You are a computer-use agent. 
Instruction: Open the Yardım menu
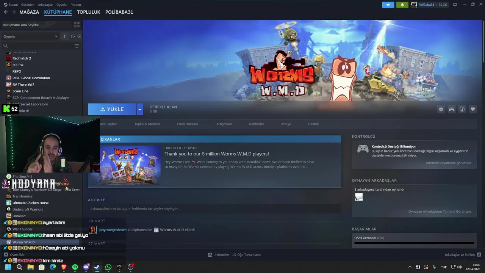pyautogui.click(x=76, y=5)
